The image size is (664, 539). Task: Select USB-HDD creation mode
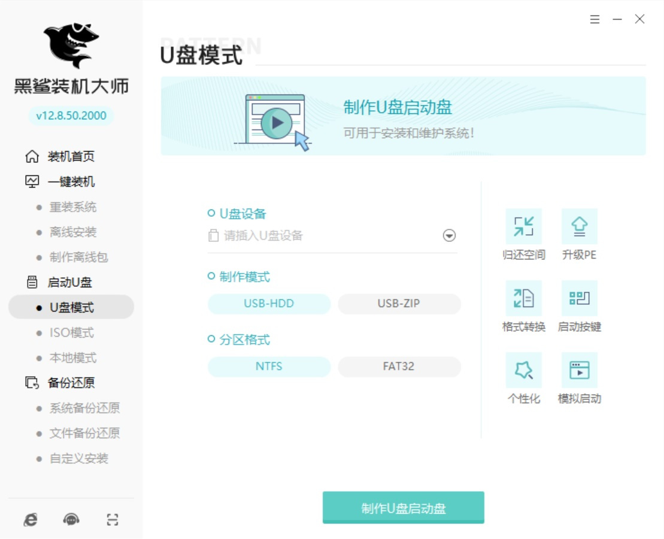(268, 304)
